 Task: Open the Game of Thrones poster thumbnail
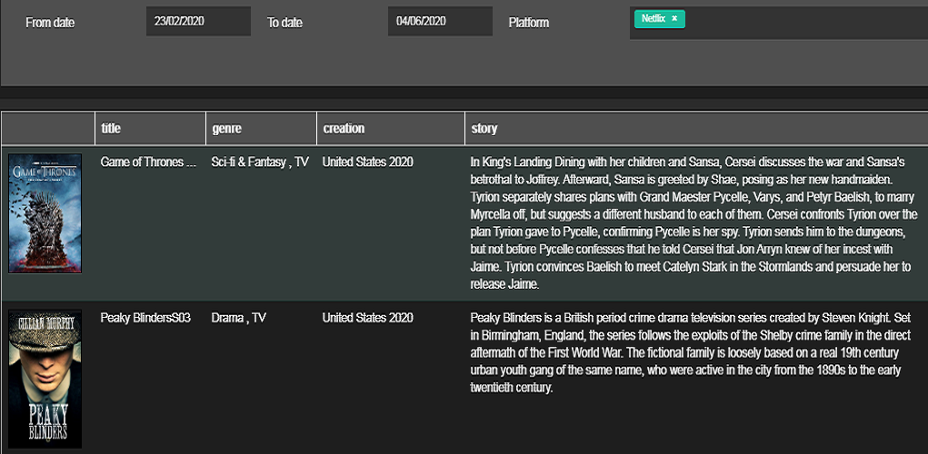click(x=45, y=213)
